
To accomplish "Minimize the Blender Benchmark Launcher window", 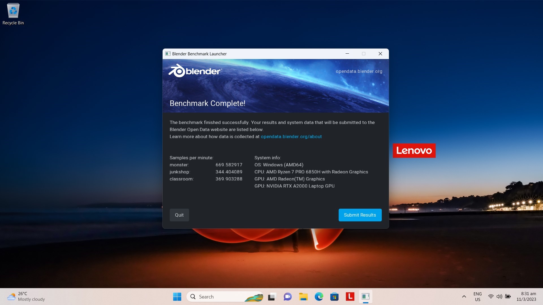I will tap(347, 54).
